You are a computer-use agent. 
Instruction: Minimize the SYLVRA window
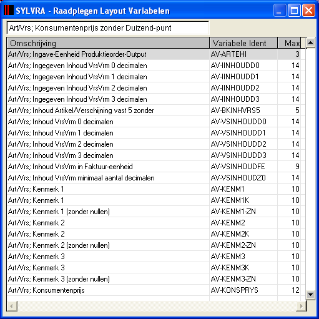click(x=280, y=11)
